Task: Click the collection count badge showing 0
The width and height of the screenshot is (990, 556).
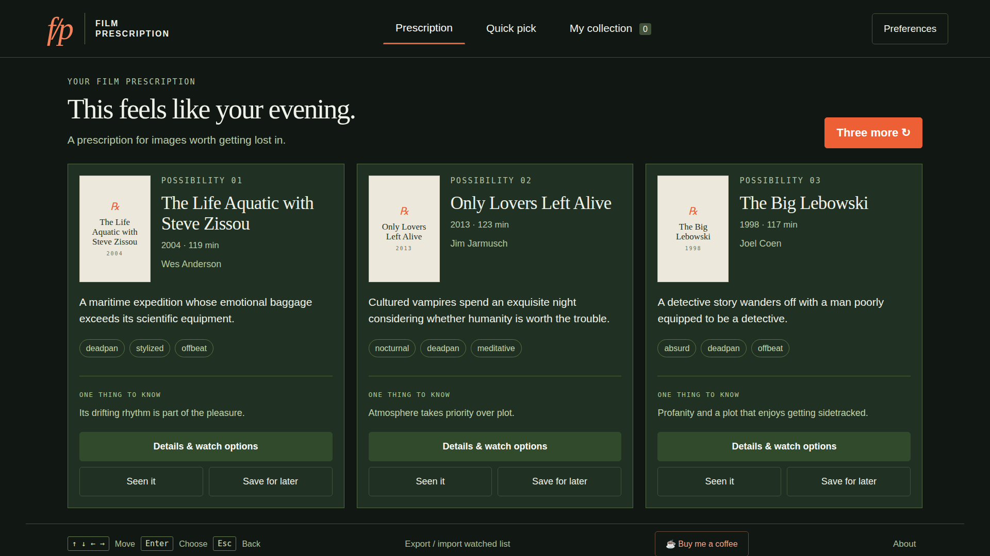Action: (645, 29)
